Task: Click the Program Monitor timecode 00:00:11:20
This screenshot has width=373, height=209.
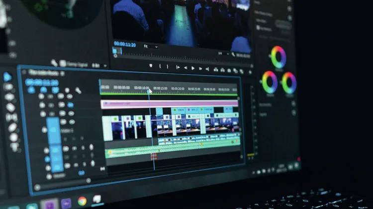Action: (125, 44)
